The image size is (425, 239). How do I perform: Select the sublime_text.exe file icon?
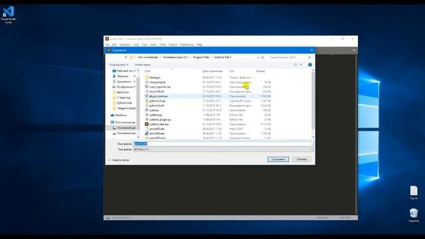(147, 124)
